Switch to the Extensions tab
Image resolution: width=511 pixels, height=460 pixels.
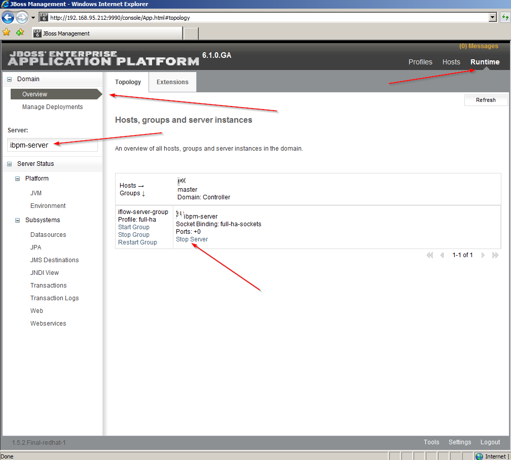172,82
